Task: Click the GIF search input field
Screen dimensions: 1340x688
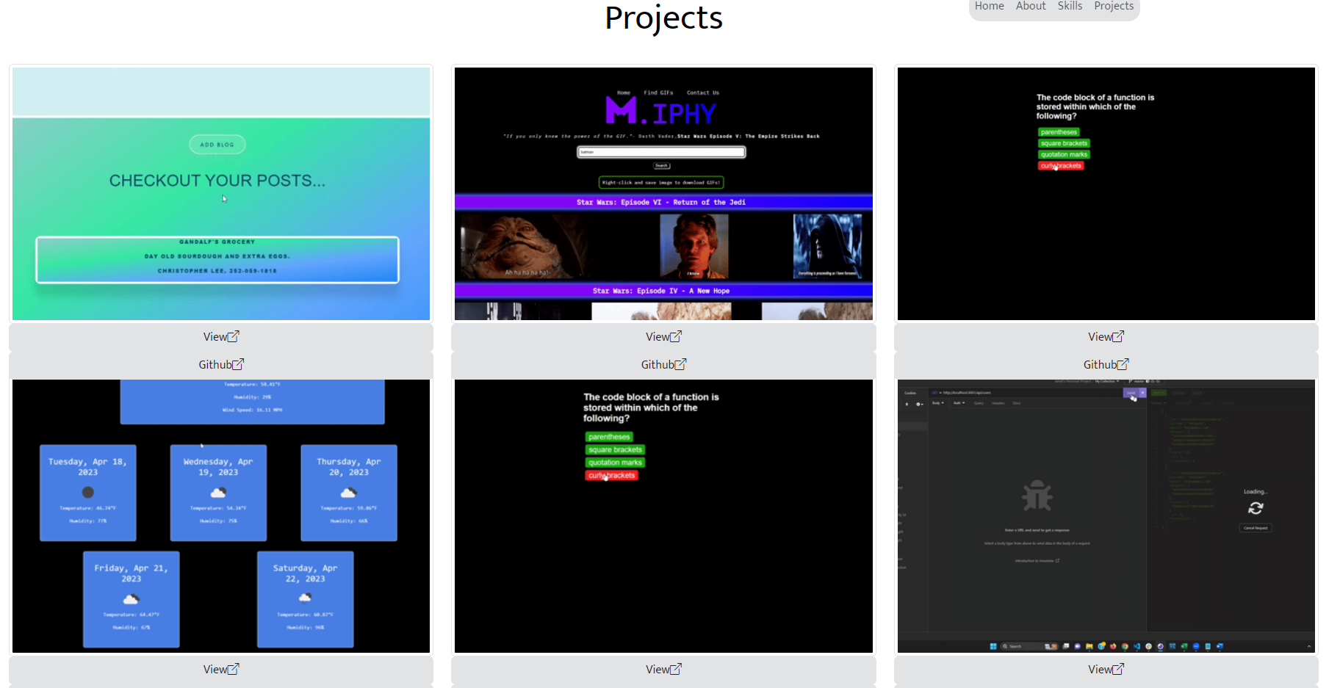Action: (x=660, y=151)
